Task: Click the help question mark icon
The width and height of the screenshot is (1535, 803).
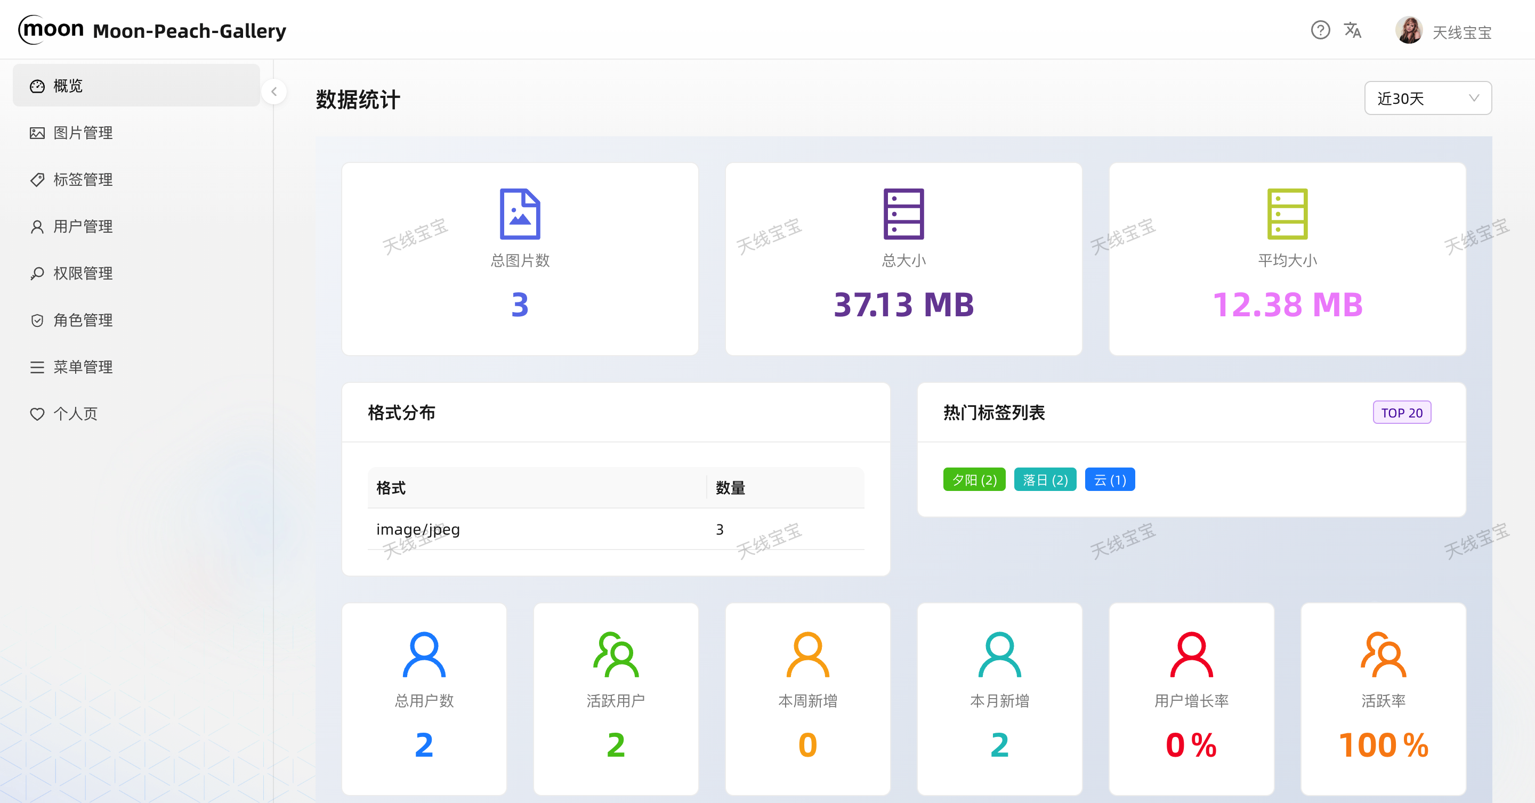Action: coord(1320,30)
